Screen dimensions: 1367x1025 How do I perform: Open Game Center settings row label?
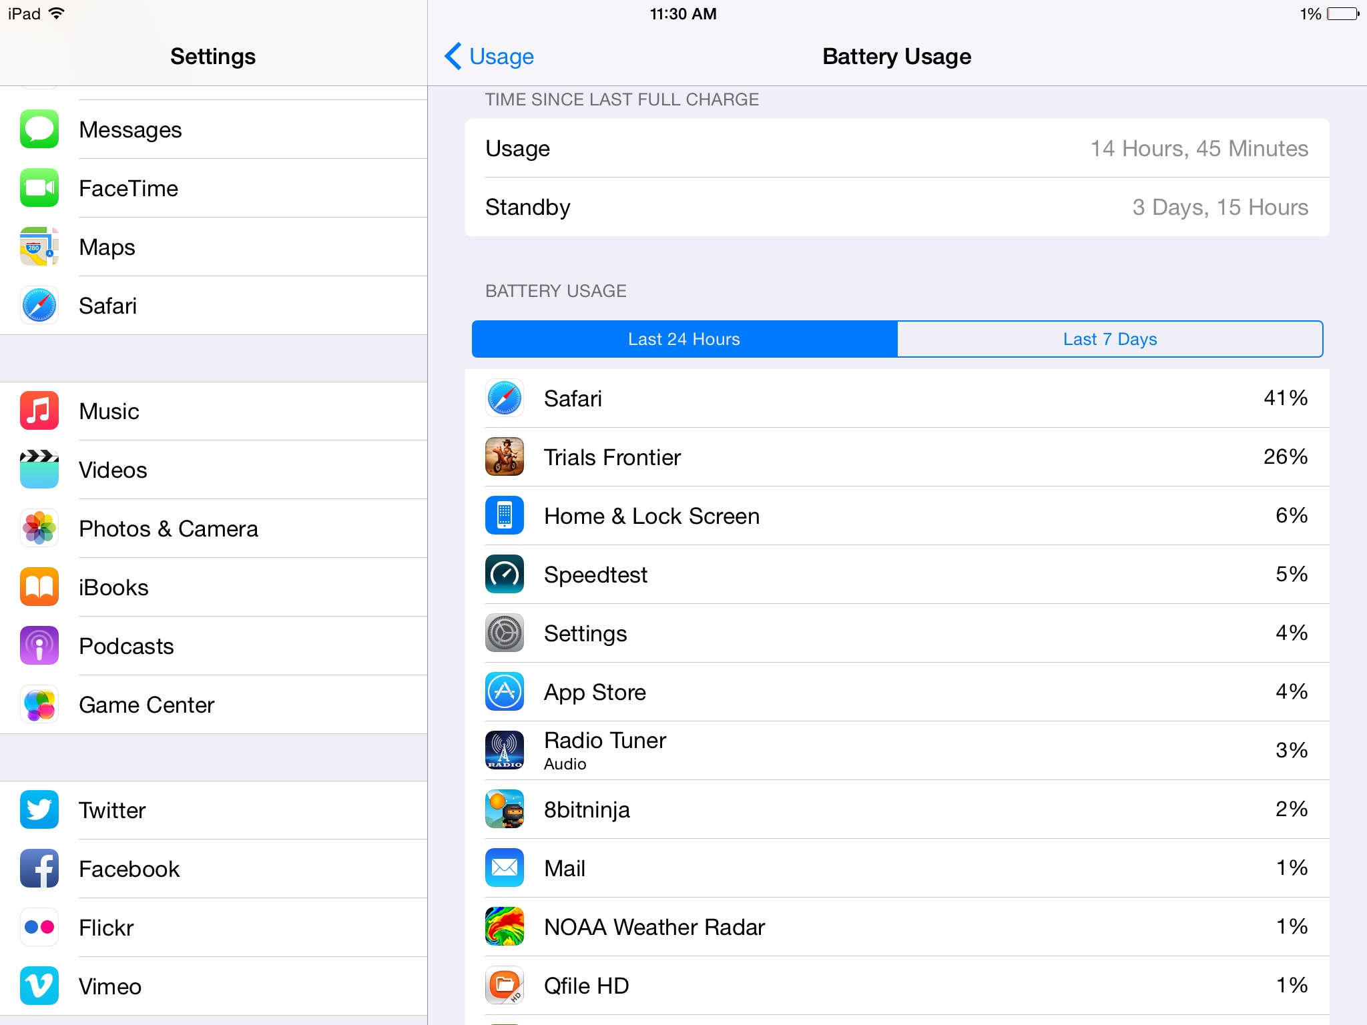[147, 705]
